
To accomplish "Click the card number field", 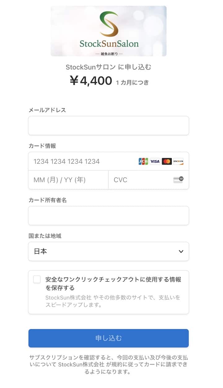I will coord(84,161).
